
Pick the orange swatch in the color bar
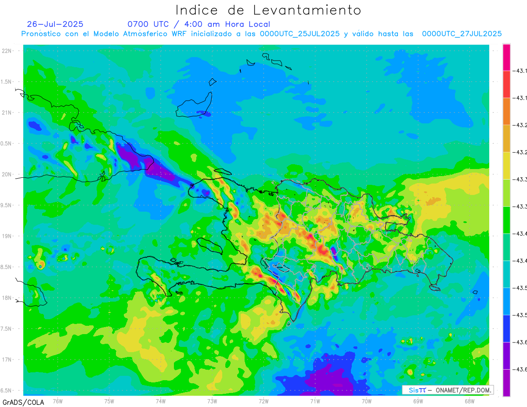(x=506, y=112)
